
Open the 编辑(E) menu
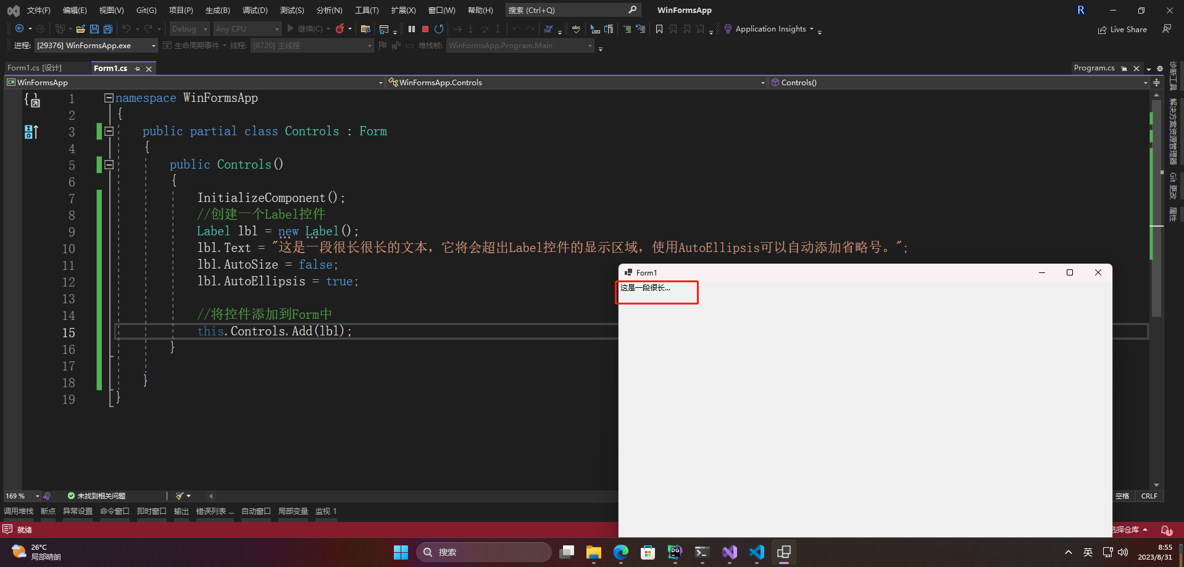coord(75,10)
